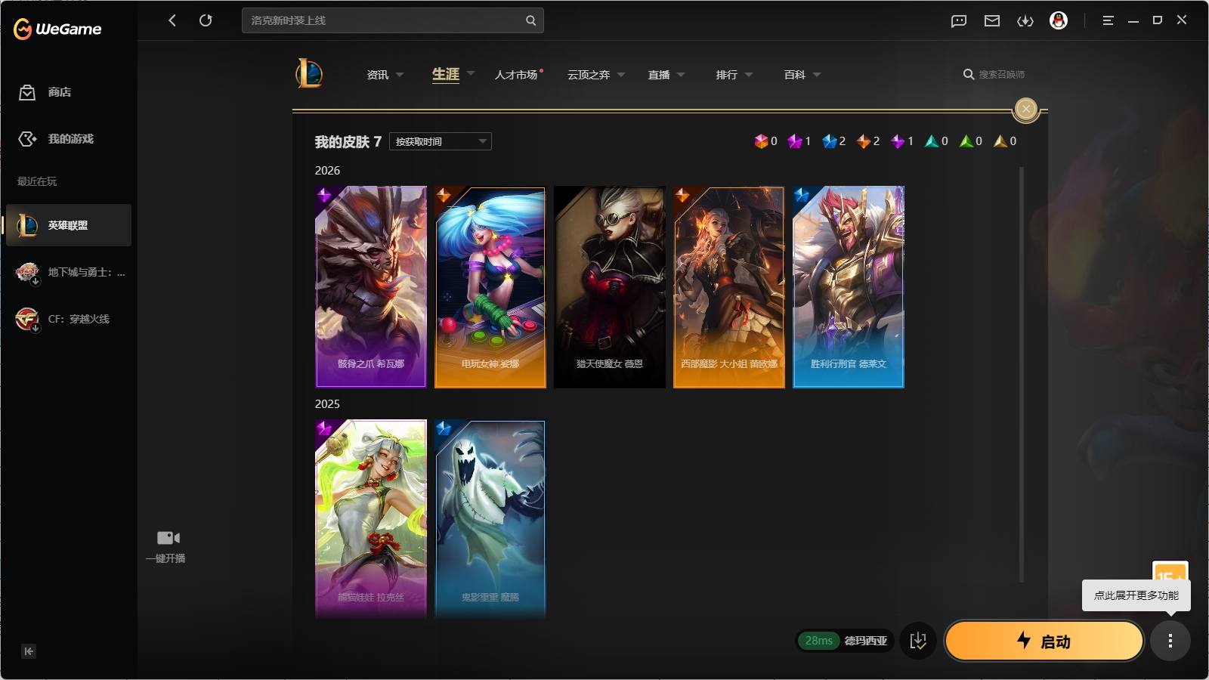The width and height of the screenshot is (1209, 680).
Task: Select 地下城与勇士 in recent games
Action: (69, 272)
